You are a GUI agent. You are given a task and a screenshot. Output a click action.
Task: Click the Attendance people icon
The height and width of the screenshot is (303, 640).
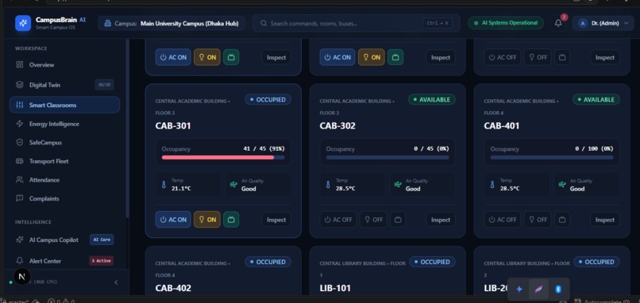pos(20,180)
